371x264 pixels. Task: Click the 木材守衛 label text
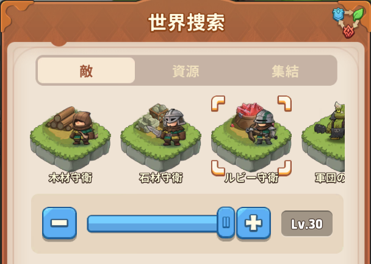click(70, 178)
